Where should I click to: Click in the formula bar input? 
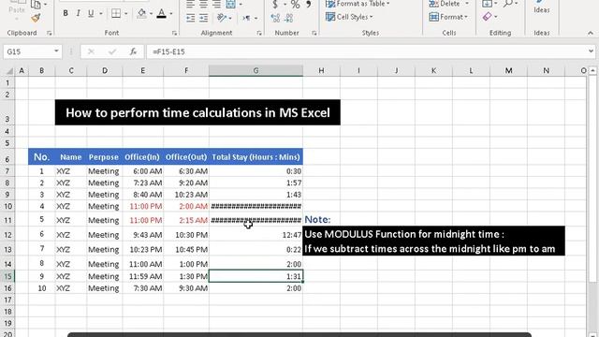(x=367, y=51)
